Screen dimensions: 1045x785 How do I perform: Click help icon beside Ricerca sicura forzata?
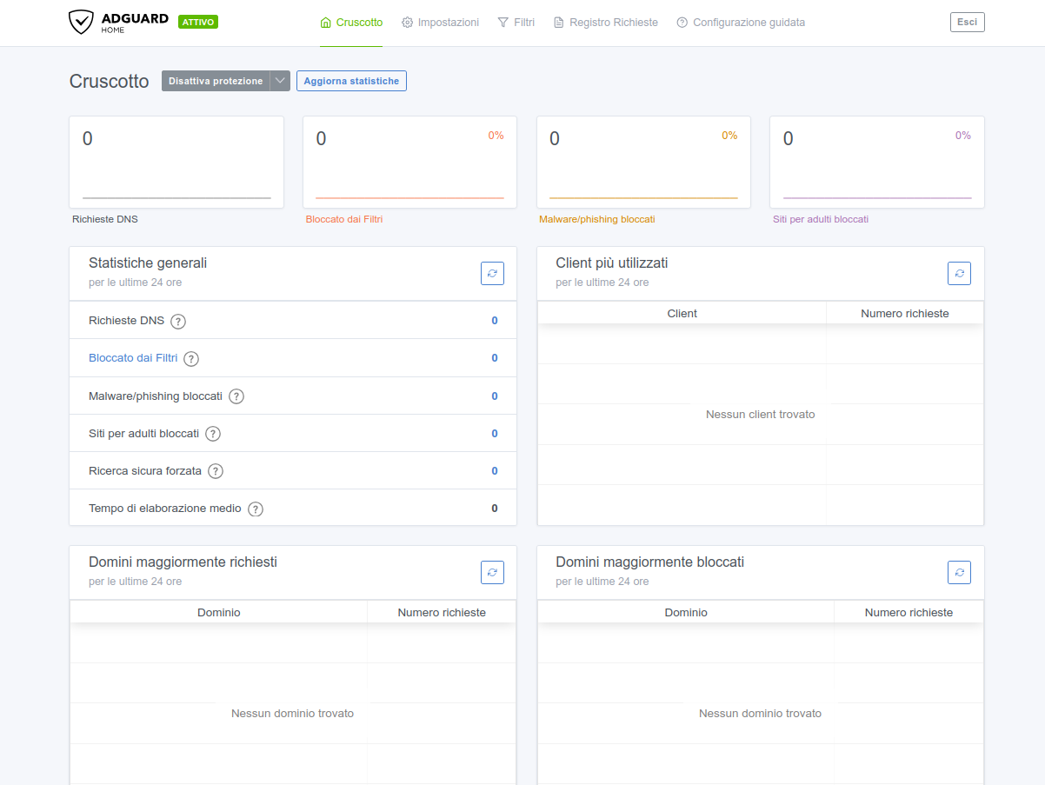point(216,471)
